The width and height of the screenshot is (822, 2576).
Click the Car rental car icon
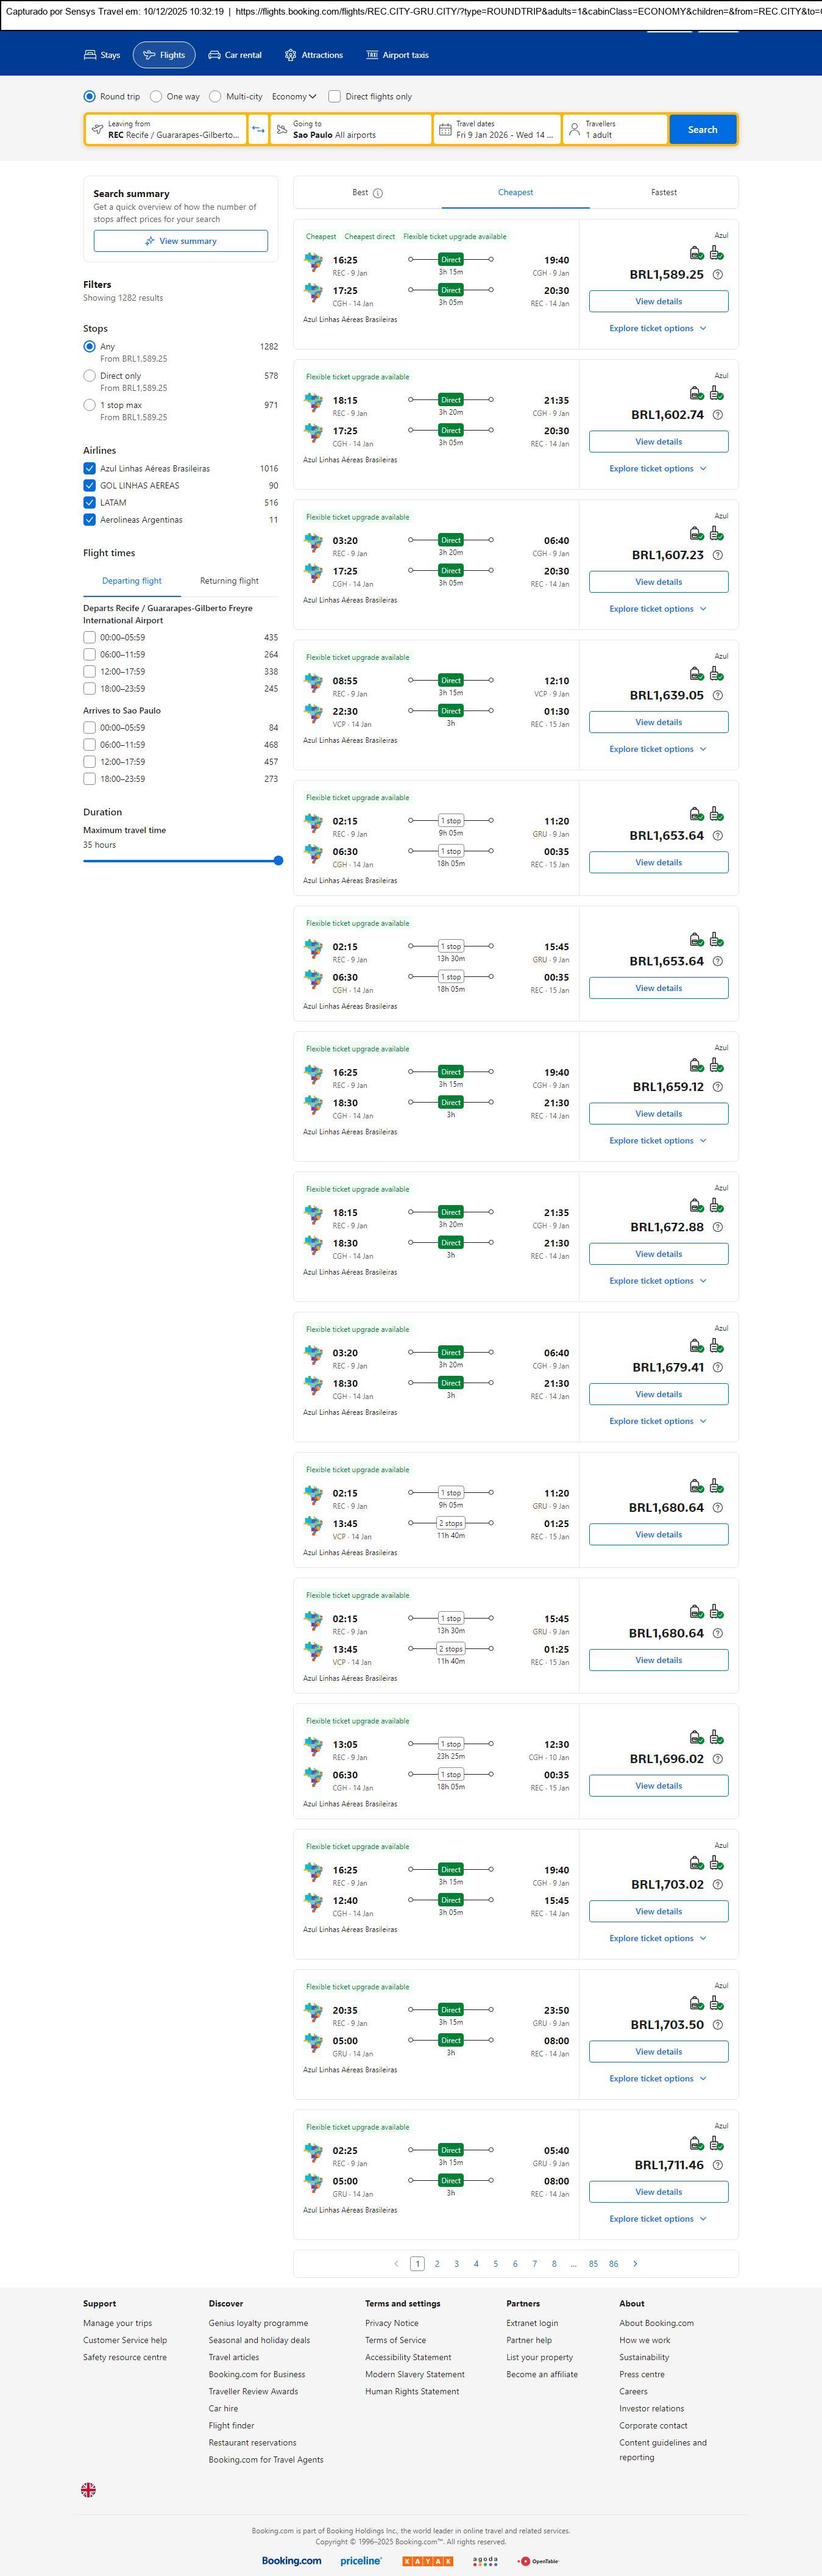(x=214, y=55)
